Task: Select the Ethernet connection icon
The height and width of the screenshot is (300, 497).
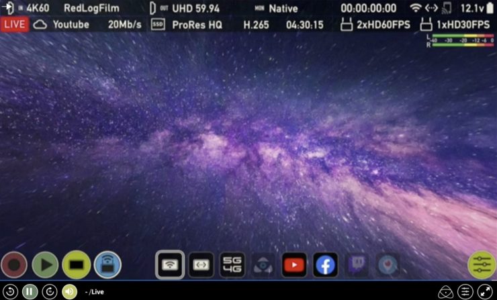Action: [201, 264]
